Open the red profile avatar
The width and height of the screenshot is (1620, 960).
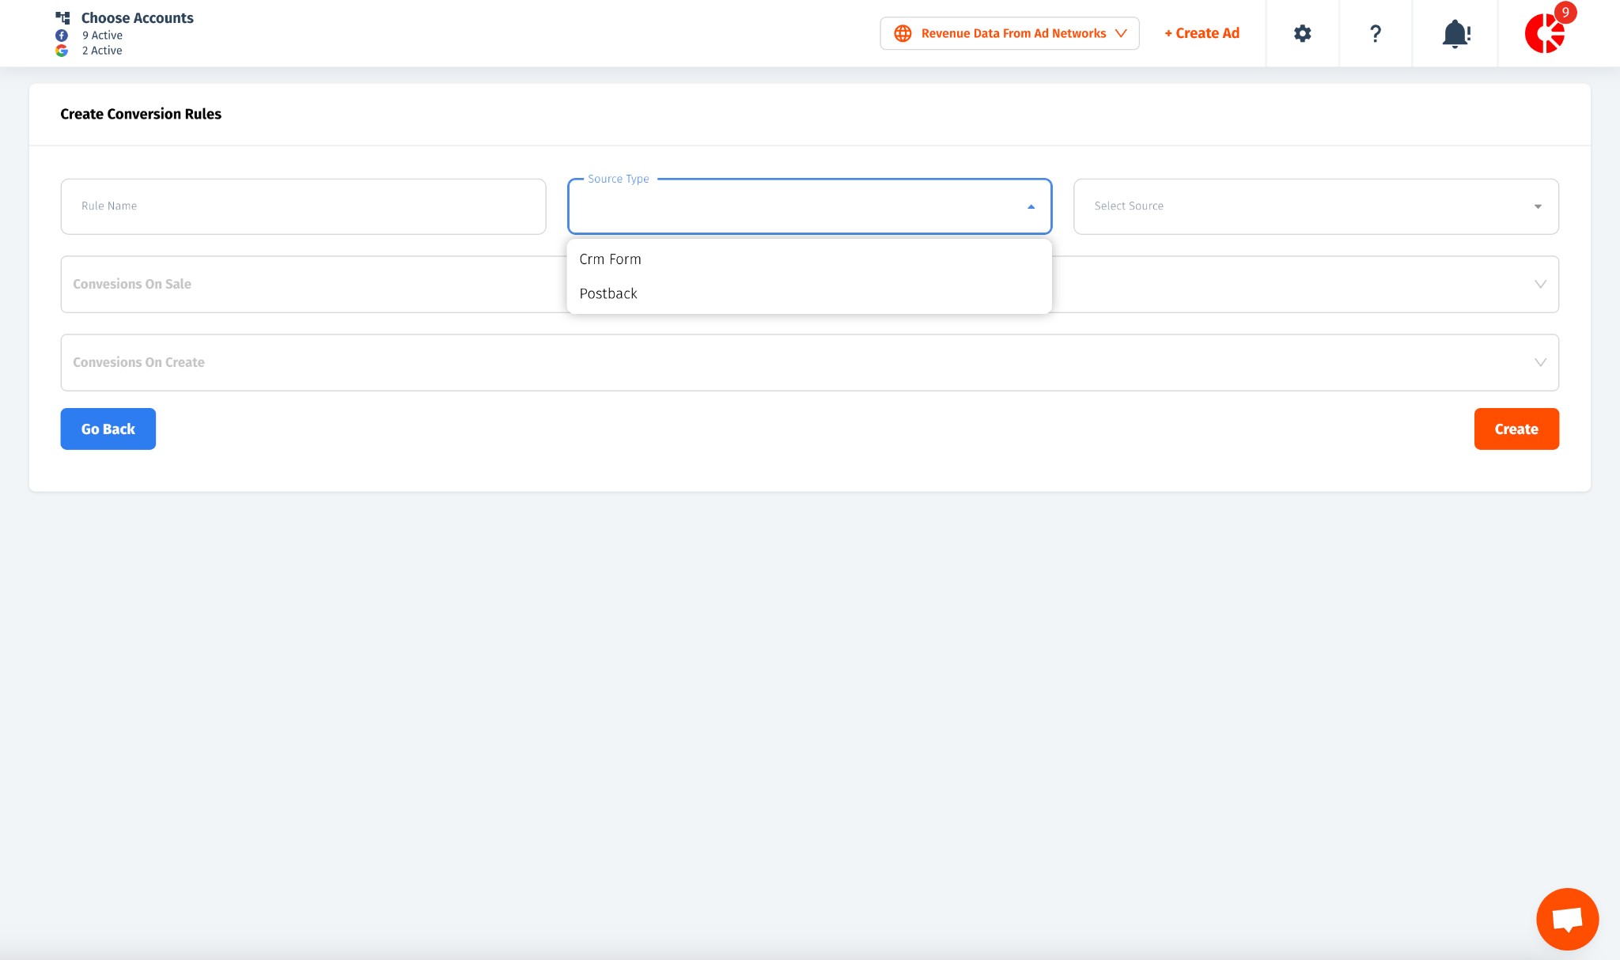pos(1545,33)
